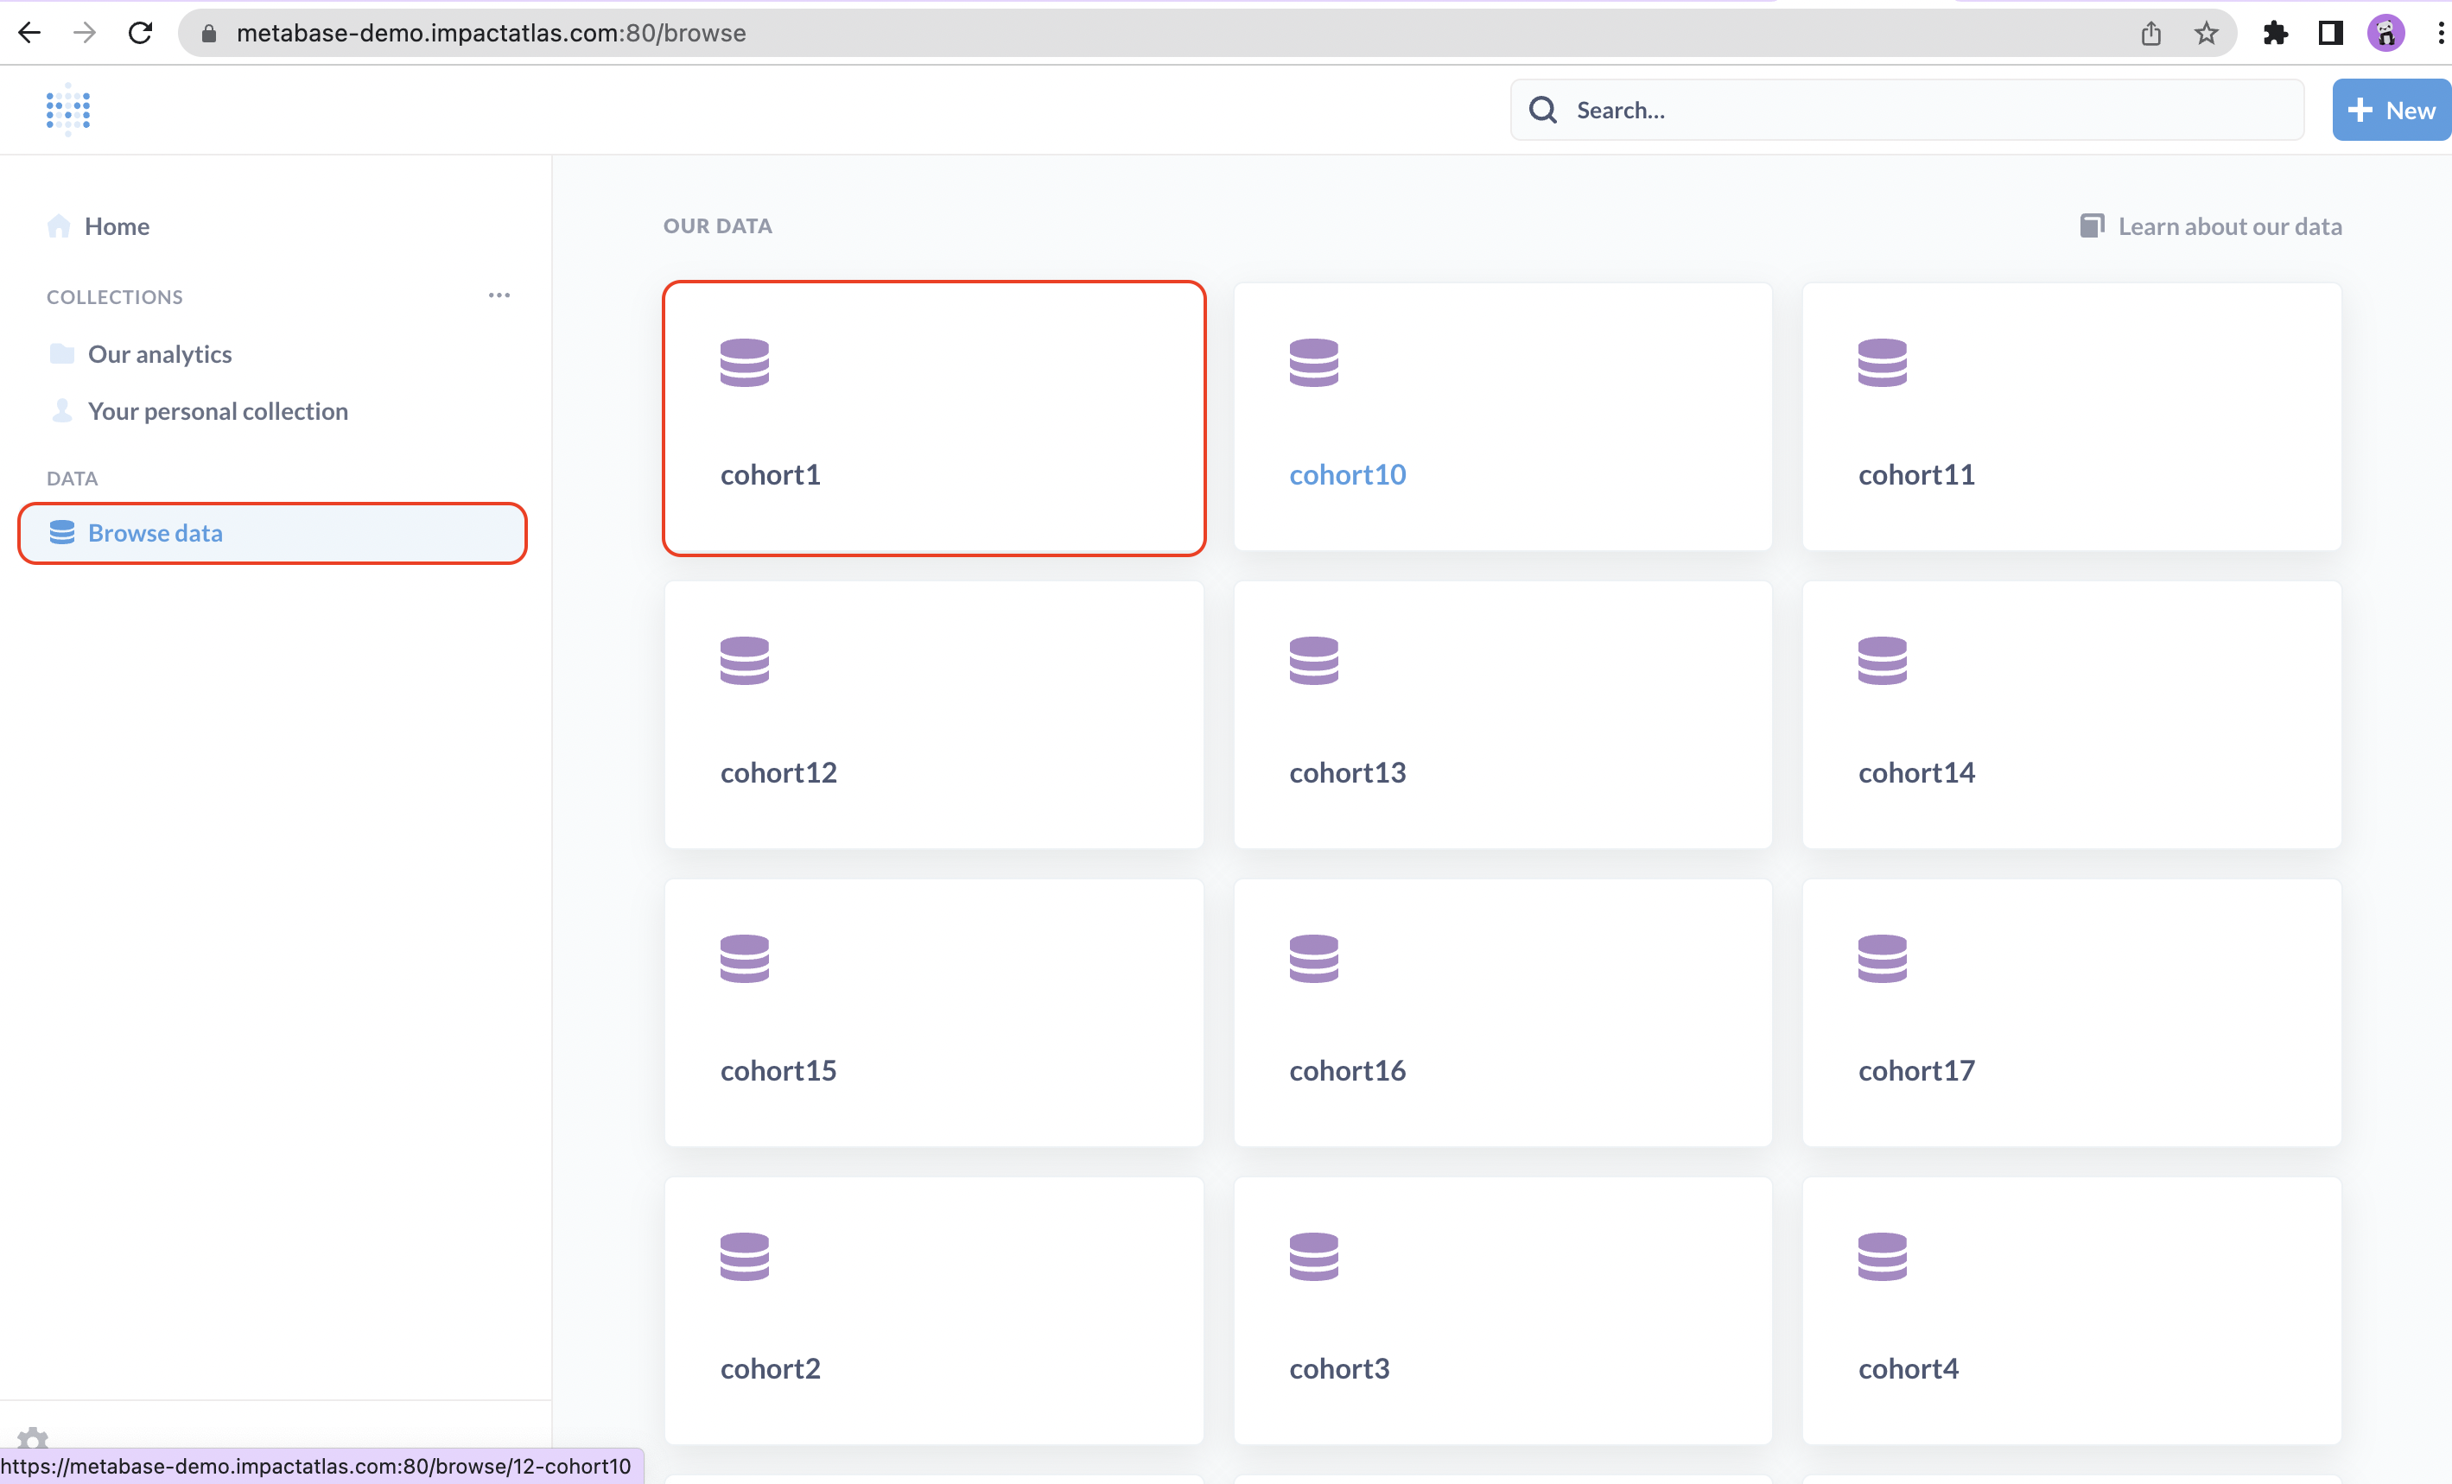Open the browser extensions puzzle menu

(2276, 33)
